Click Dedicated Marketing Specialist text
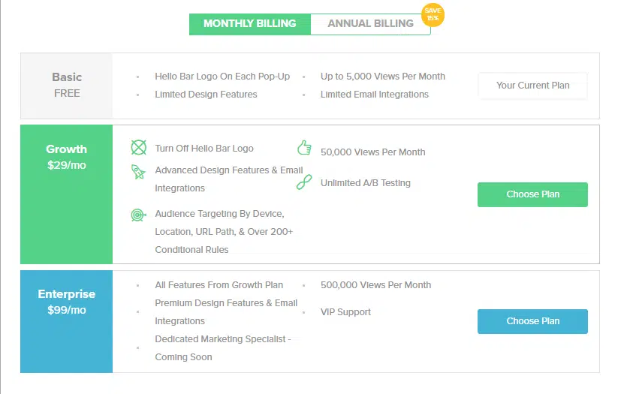Image resolution: width=618 pixels, height=394 pixels. point(222,339)
